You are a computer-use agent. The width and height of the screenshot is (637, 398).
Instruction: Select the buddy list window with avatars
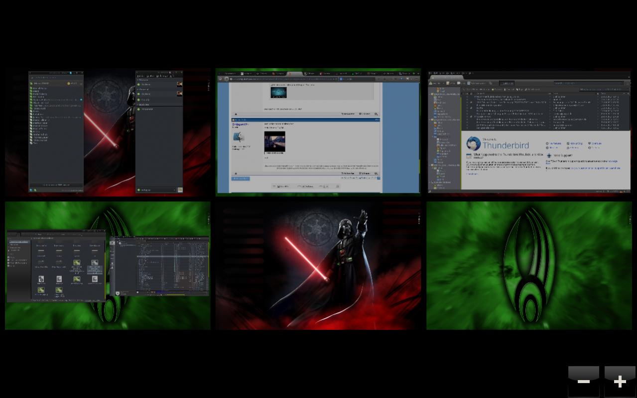point(159,132)
